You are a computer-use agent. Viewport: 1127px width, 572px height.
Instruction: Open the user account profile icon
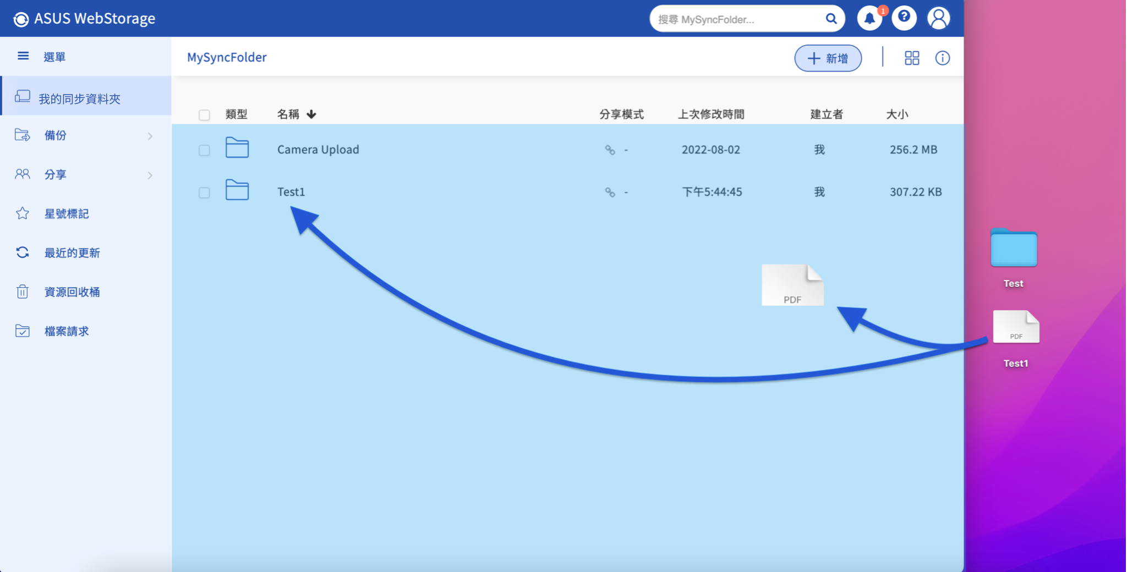click(x=939, y=18)
